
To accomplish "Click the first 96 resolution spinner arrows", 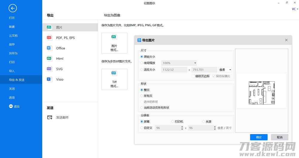I will pyautogui.click(x=182, y=128).
